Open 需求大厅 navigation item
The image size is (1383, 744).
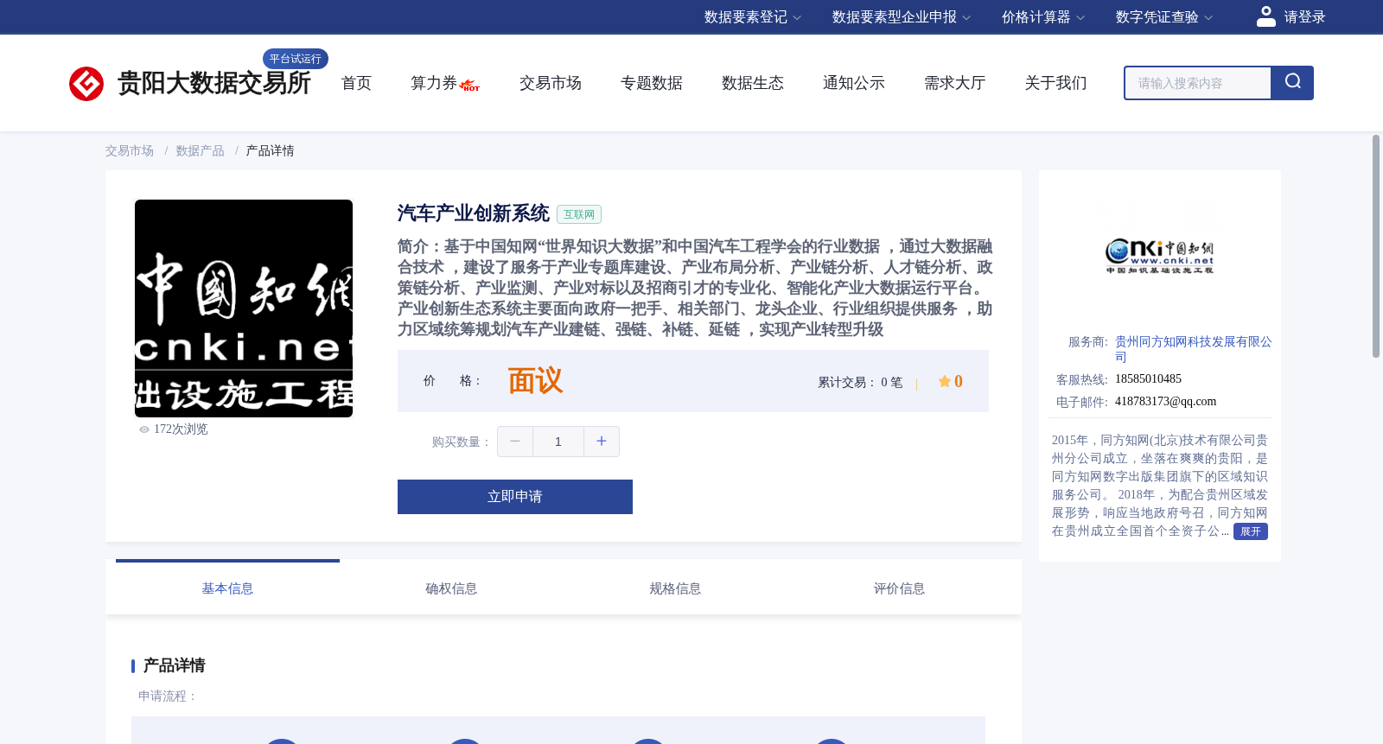tap(955, 83)
